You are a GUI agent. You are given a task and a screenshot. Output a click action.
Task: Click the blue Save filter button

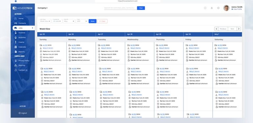(92, 21)
